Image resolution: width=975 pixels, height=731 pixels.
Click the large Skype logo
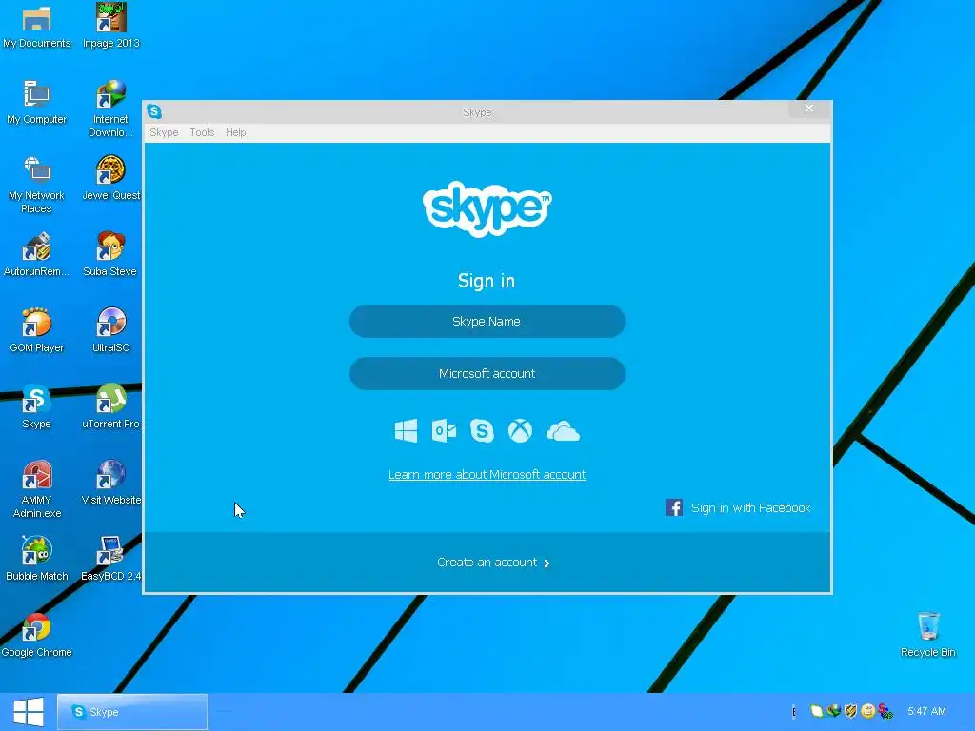(x=487, y=208)
